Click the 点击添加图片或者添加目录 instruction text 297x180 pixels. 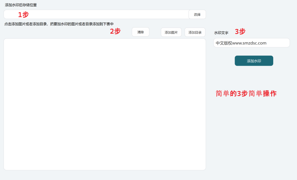pyautogui.click(x=26, y=24)
